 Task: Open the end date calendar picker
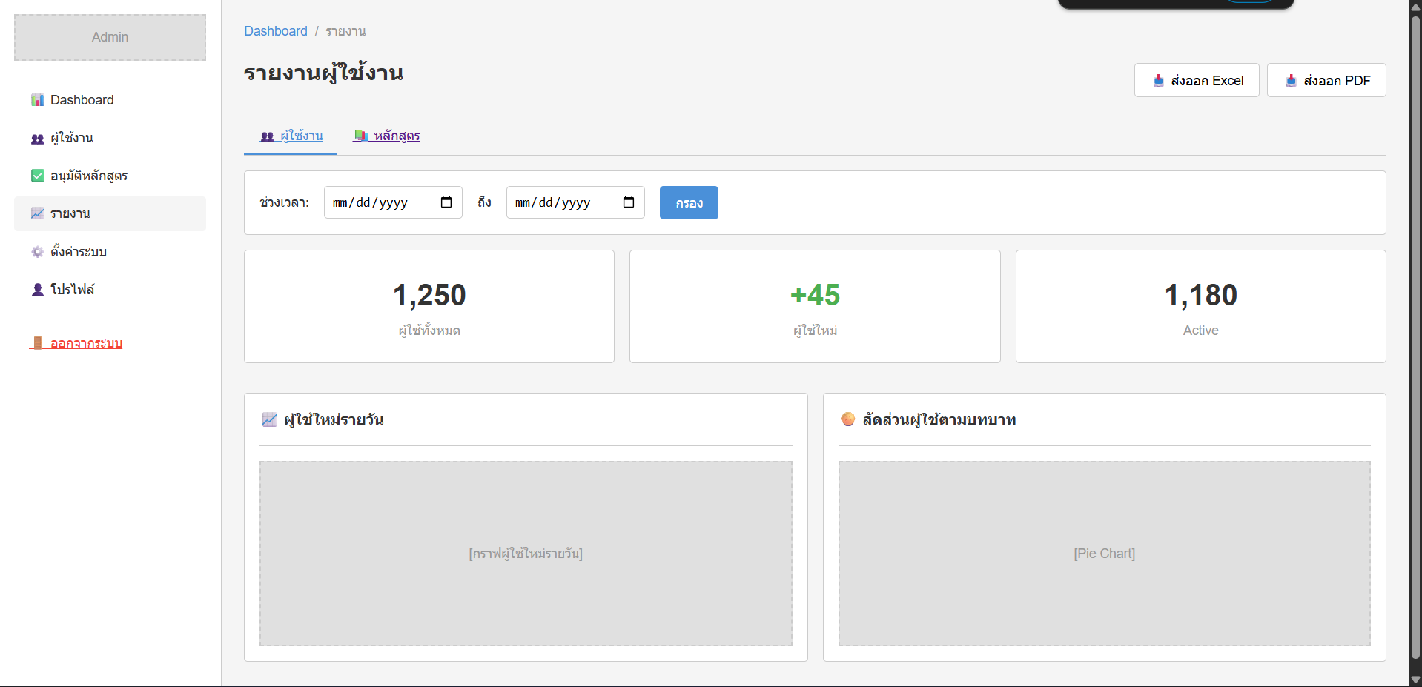click(628, 202)
